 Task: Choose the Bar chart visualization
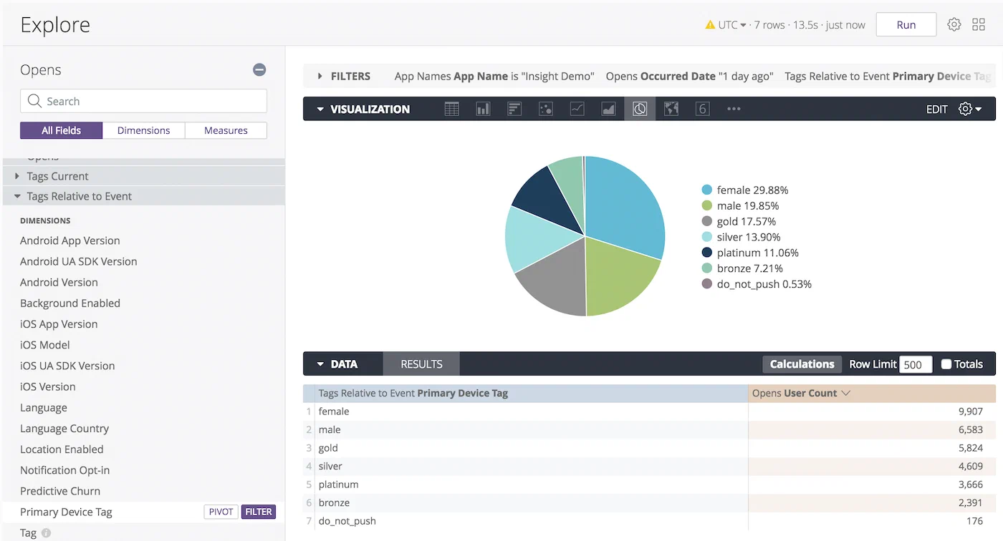tap(514, 109)
